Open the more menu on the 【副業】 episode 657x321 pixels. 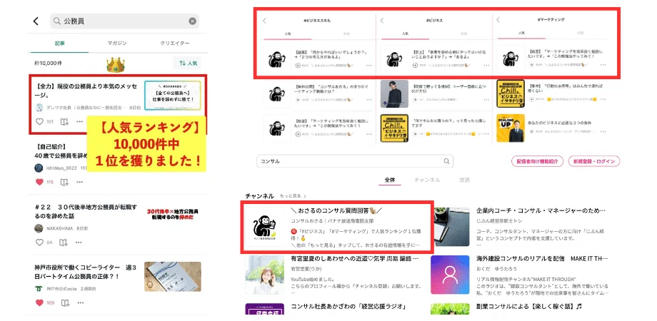[368, 66]
